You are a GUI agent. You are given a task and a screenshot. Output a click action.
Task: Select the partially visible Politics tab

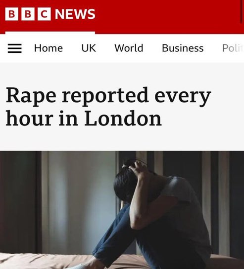click(x=233, y=48)
